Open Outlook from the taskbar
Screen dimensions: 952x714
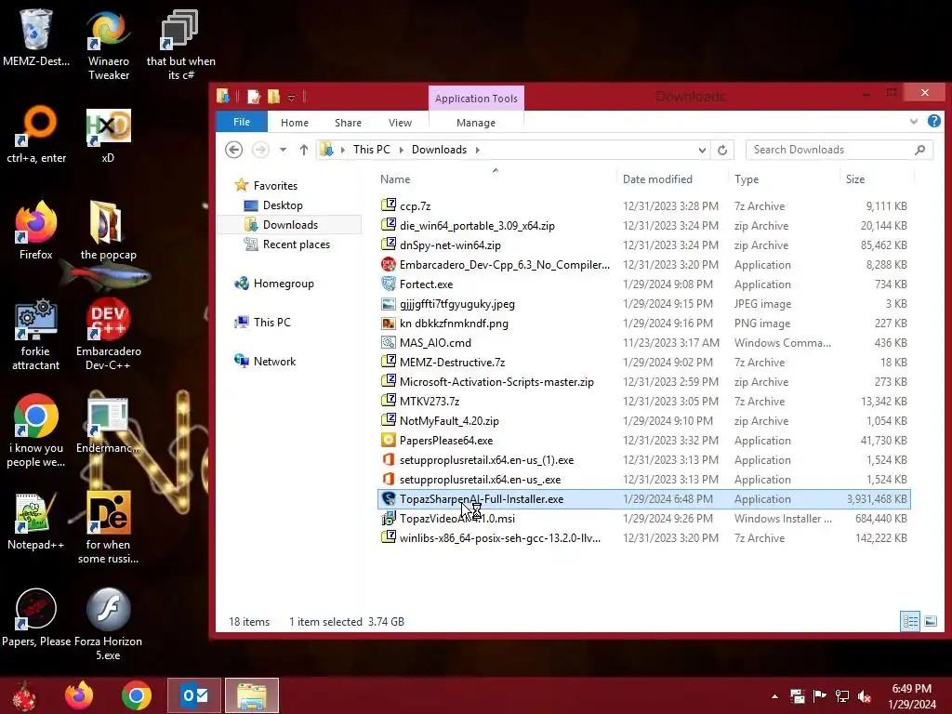194,695
